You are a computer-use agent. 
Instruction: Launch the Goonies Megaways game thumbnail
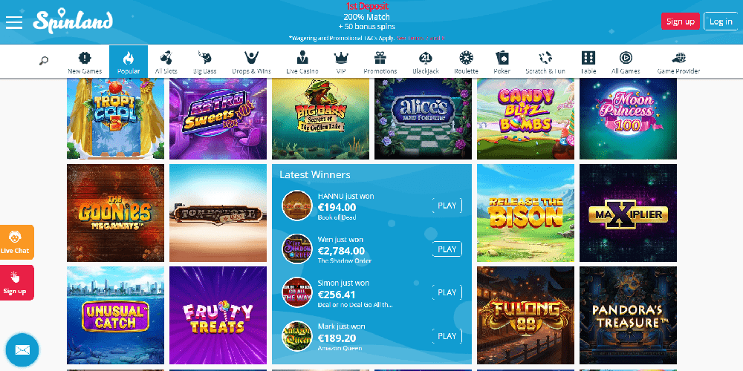point(116,213)
